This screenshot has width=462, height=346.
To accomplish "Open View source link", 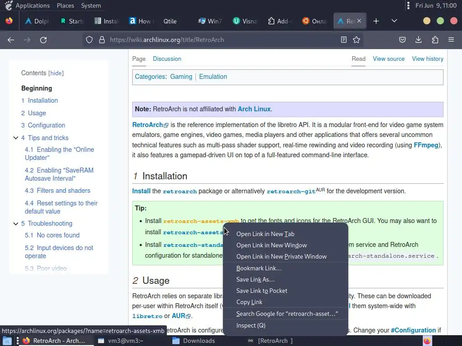I will tap(388, 59).
